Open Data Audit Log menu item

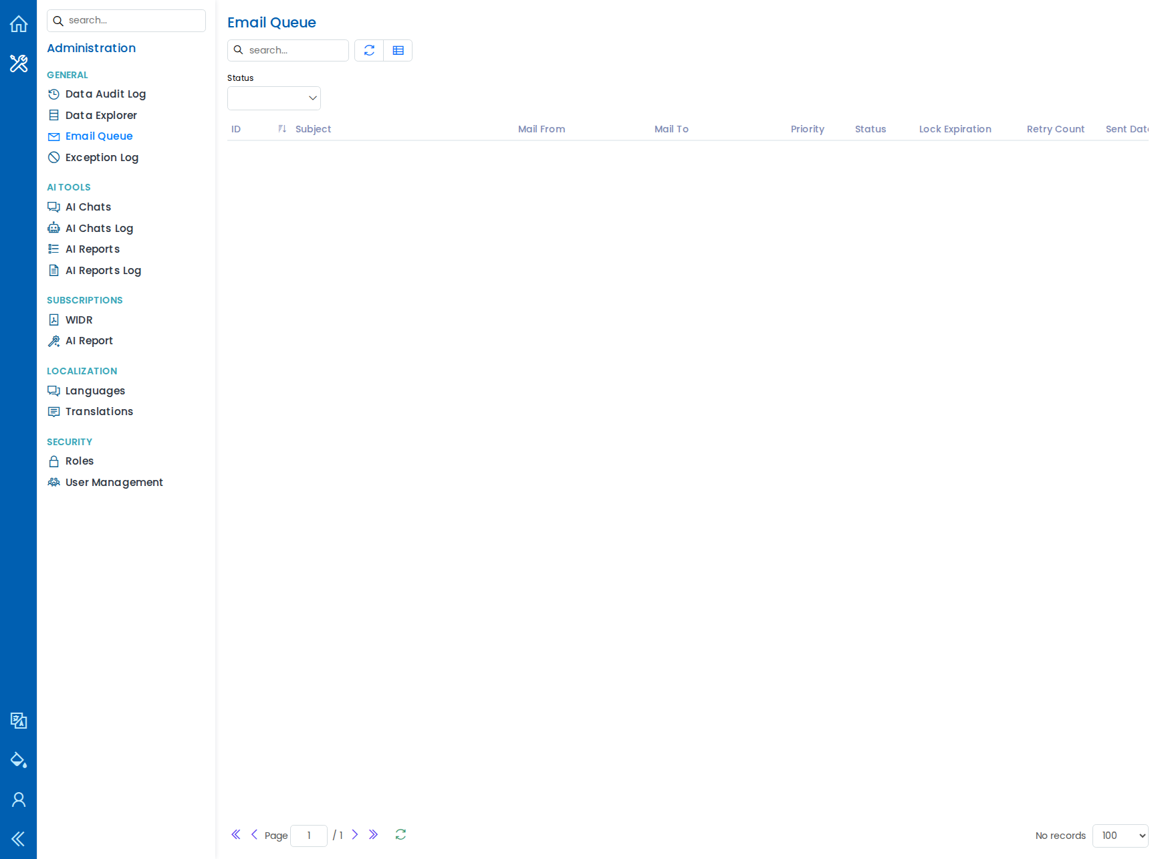coord(106,94)
